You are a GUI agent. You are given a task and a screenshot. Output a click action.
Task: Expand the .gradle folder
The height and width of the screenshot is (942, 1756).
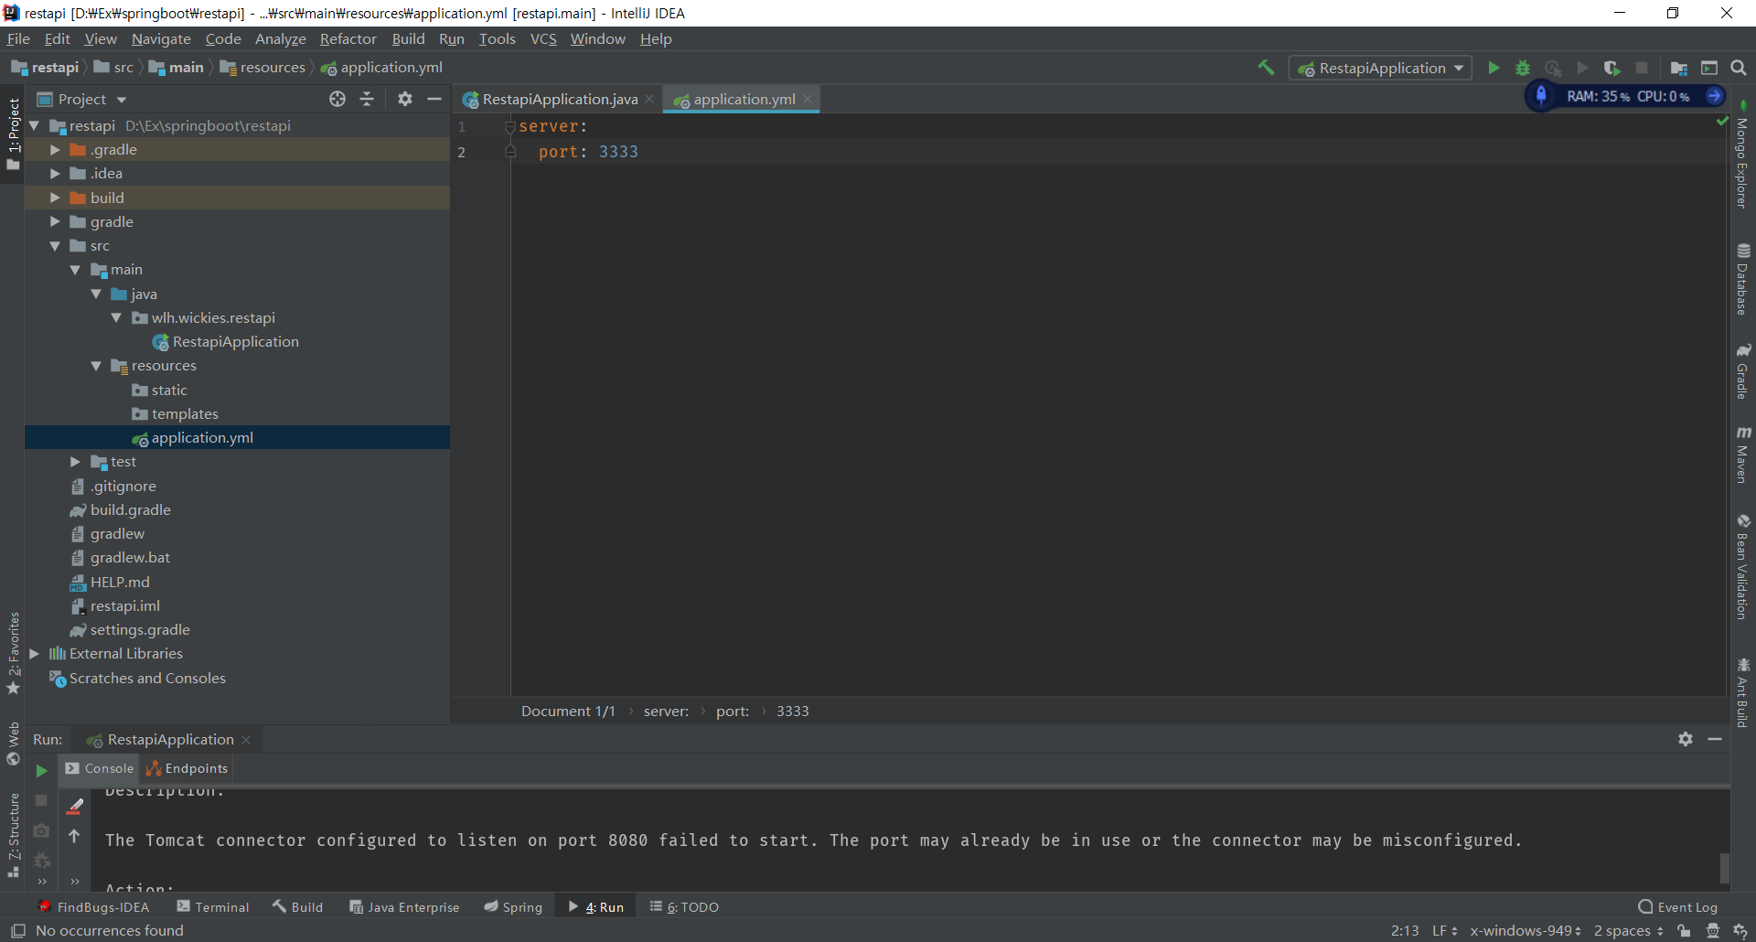coord(55,150)
